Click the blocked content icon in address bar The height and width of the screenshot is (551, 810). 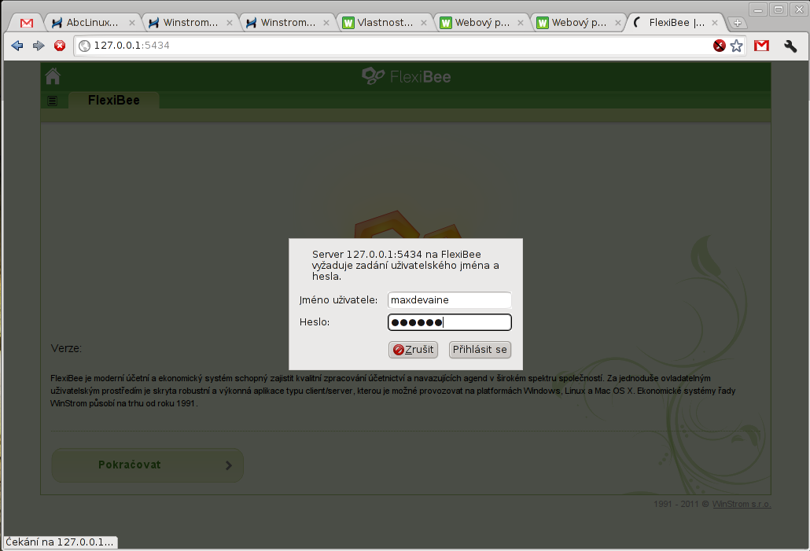coord(719,46)
